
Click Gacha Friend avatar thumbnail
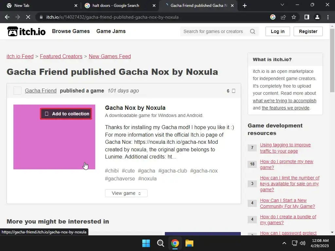[x=17, y=91]
